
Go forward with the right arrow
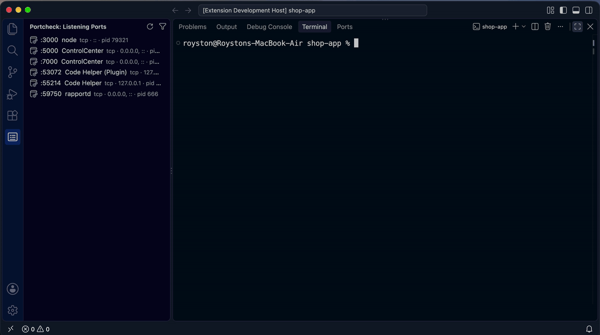[188, 10]
